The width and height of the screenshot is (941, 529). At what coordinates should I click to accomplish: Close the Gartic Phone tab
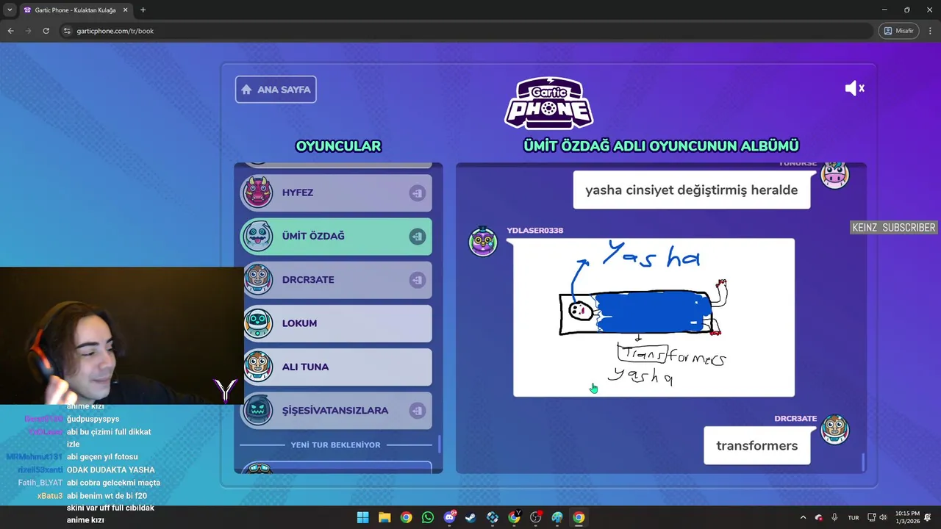[125, 10]
